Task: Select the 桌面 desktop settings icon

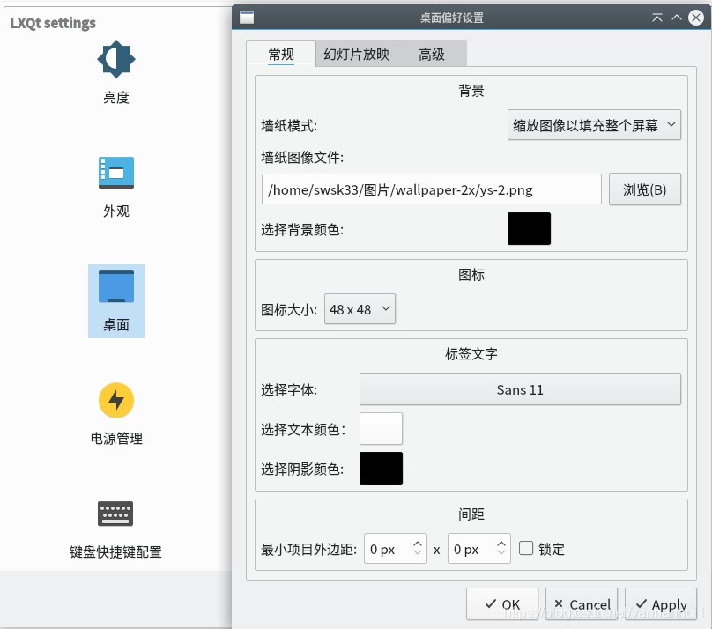Action: pos(116,301)
